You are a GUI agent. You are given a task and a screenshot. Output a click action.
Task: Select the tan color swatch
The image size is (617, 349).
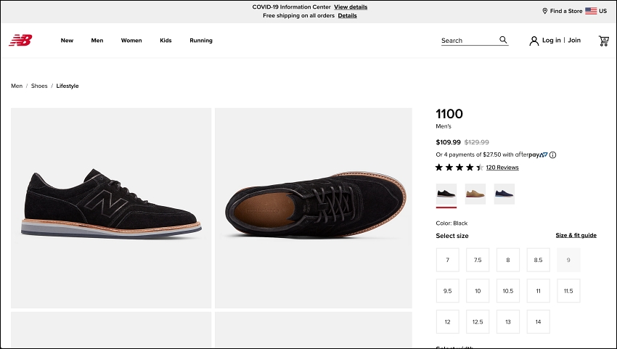tap(475, 194)
